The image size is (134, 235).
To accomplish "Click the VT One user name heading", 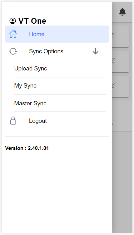I will (x=32, y=21).
